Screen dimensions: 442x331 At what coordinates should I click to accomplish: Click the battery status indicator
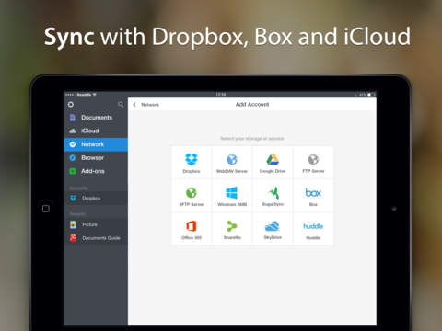click(x=371, y=95)
